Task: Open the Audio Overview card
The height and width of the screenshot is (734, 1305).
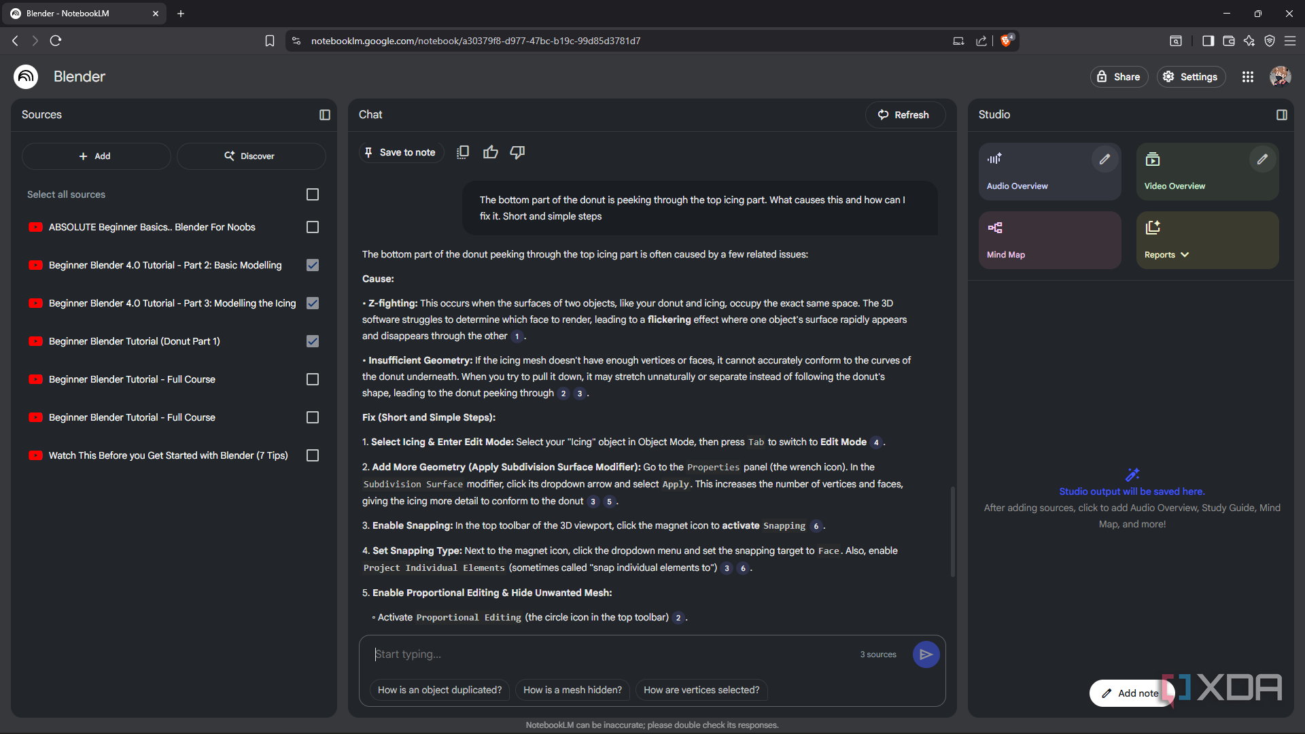Action: coord(1049,171)
